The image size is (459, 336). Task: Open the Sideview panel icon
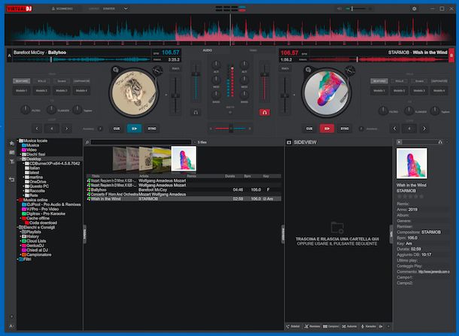[289, 142]
